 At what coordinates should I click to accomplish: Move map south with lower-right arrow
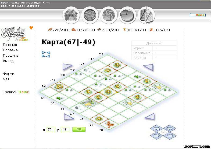tap(150, 116)
